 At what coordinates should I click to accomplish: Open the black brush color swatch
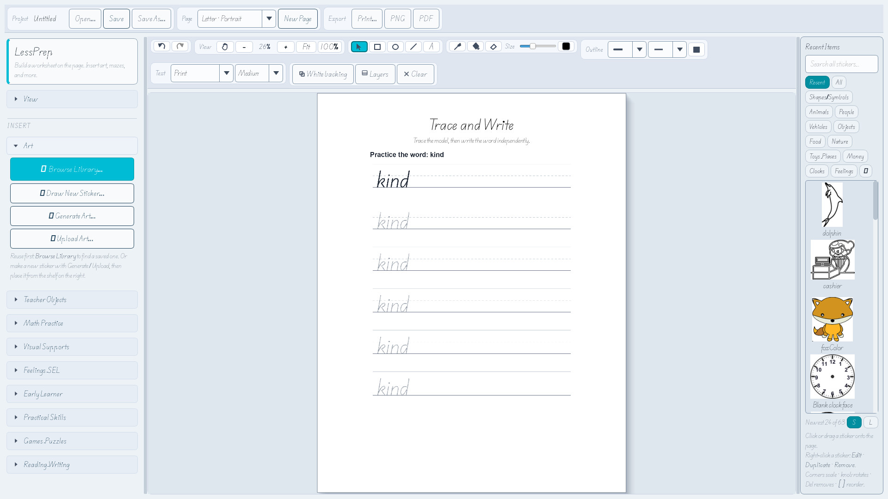[566, 46]
